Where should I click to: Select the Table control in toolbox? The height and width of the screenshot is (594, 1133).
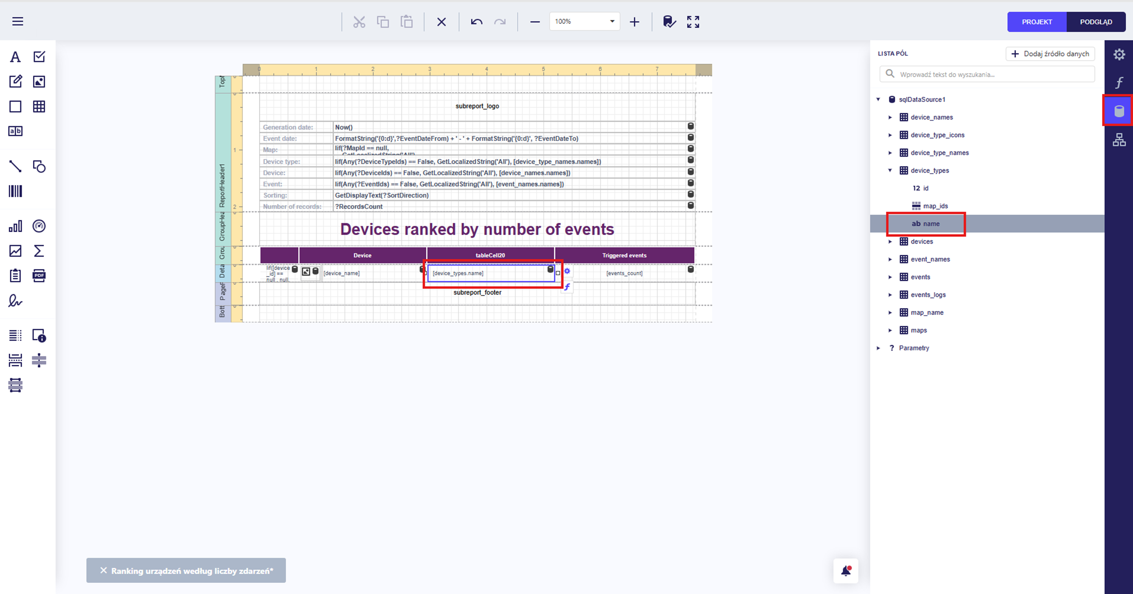(39, 106)
